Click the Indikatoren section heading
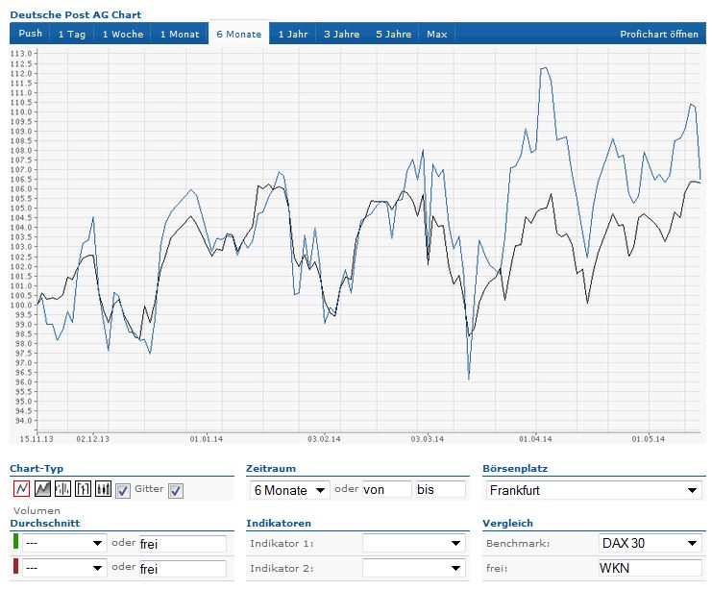The width and height of the screenshot is (712, 590). pyautogui.click(x=279, y=523)
